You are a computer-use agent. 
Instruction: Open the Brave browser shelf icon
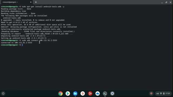click(83, 93)
